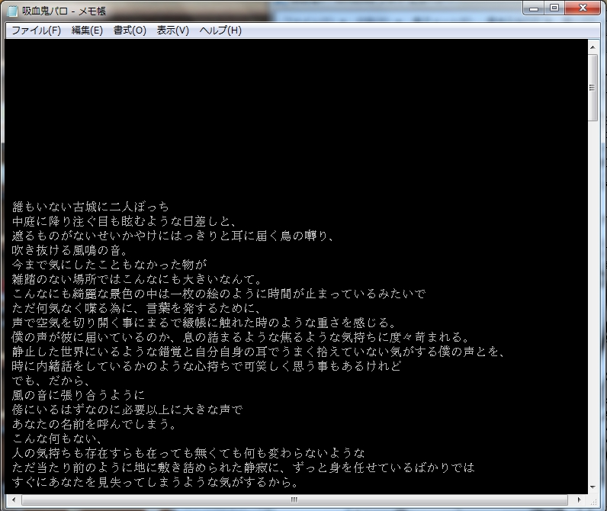Place cursor on the line 吹き抜ける風鳴の音。
The image size is (607, 511).
[x=69, y=250]
